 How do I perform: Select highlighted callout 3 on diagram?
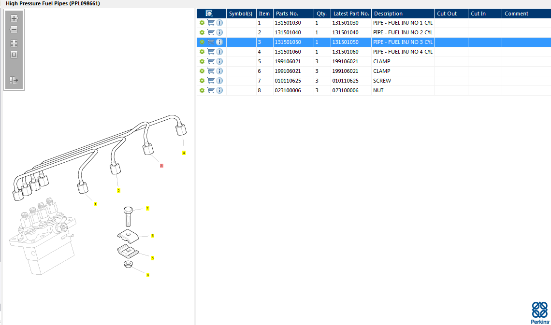tap(161, 166)
